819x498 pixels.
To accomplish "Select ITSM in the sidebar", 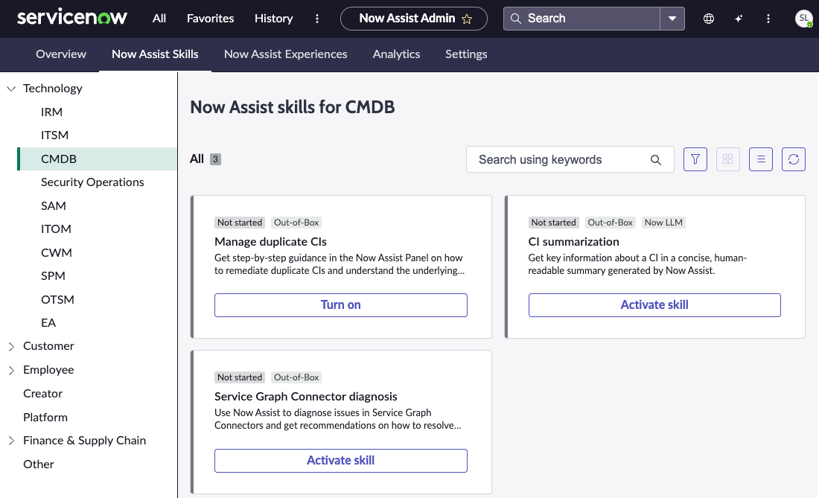I will (x=54, y=135).
